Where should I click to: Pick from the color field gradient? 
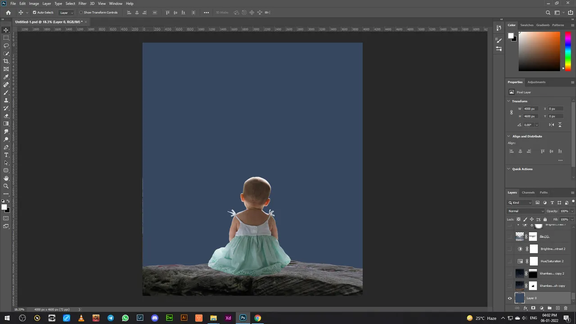(x=539, y=52)
